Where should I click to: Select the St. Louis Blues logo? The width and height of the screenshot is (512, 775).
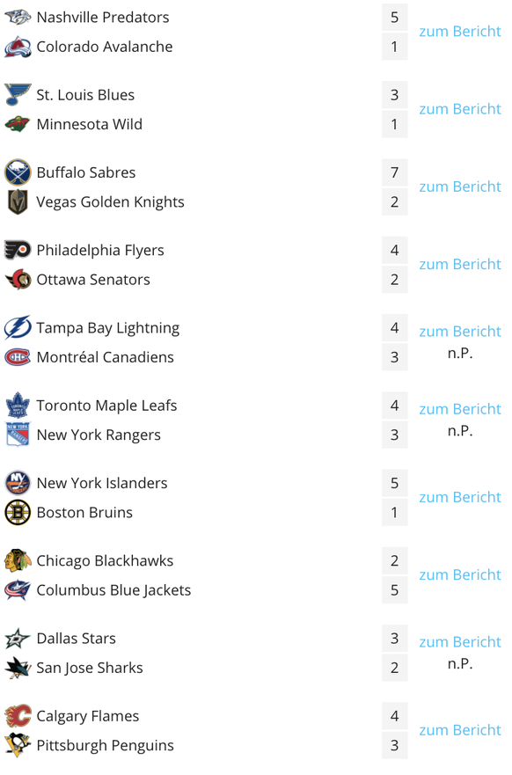tap(18, 95)
